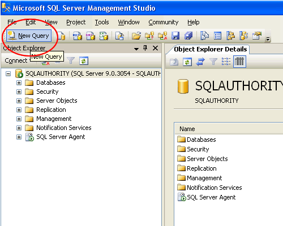Open the Properties Window toolbar icon
The width and height of the screenshot is (283, 226).
pyautogui.click(x=257, y=36)
